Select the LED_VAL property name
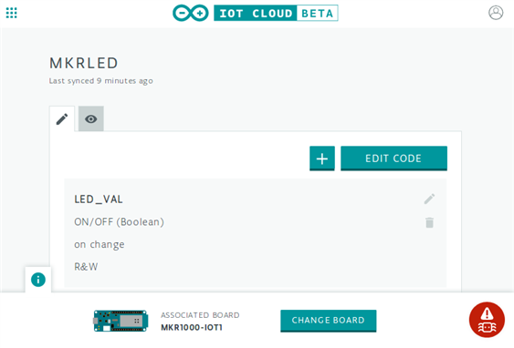 coord(99,200)
